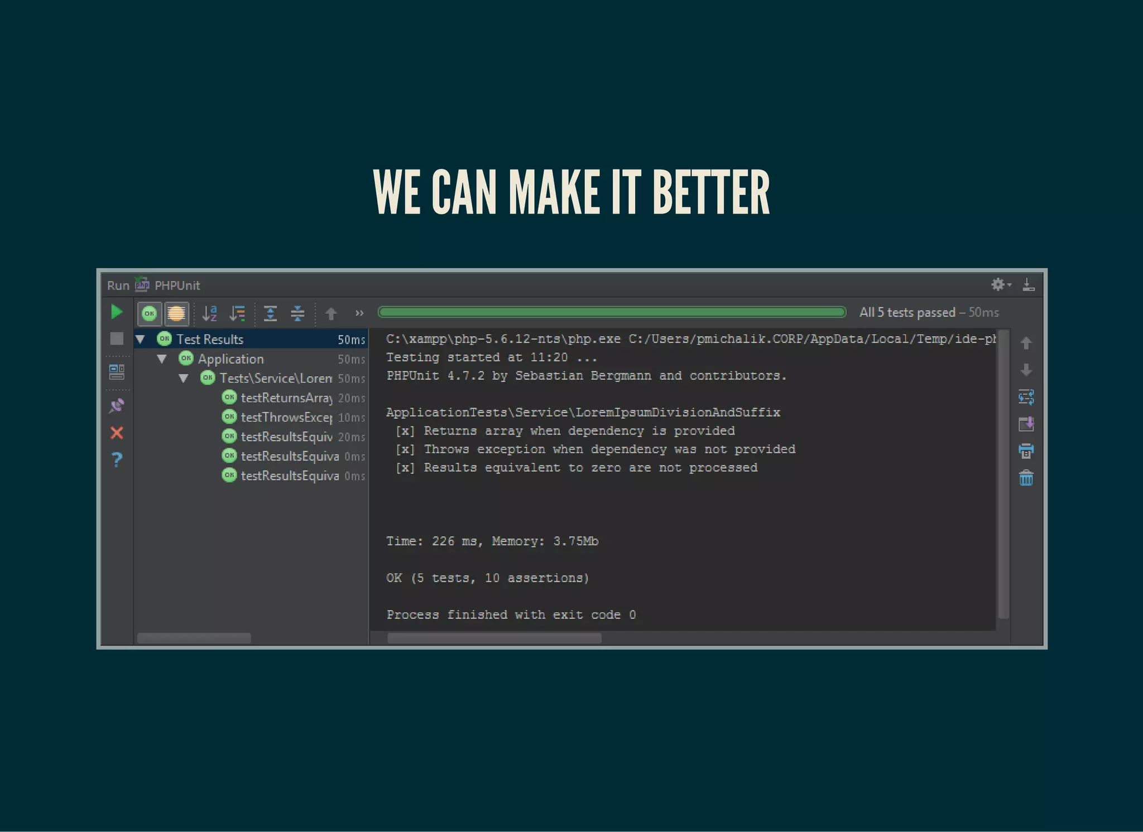Screen dimensions: 1143x832
Task: Sort tests alphabetically
Action: (210, 313)
